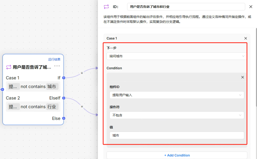Expand the 组件ID dropdown
This screenshot has width=257, height=159.
click(176, 95)
